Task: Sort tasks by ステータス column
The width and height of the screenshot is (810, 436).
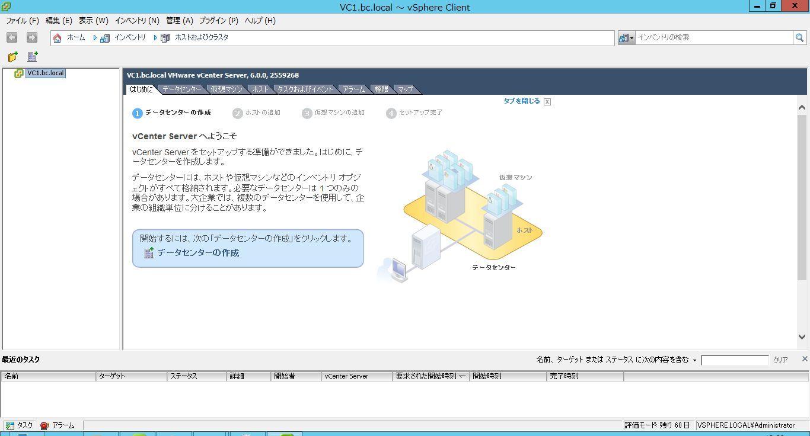Action: 197,376
